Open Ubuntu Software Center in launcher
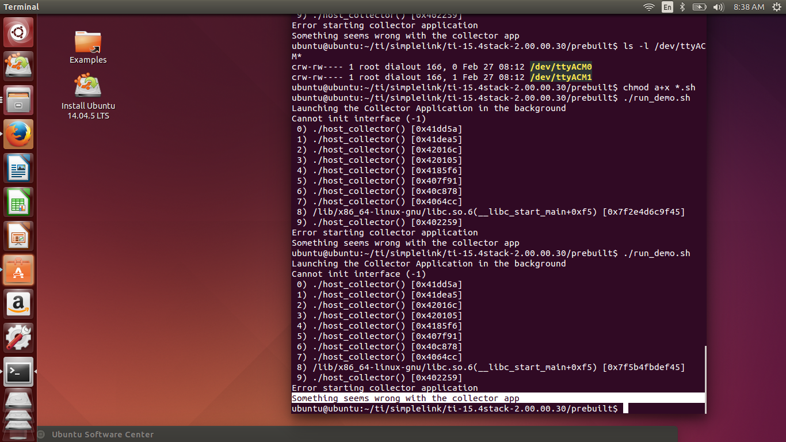 point(19,270)
